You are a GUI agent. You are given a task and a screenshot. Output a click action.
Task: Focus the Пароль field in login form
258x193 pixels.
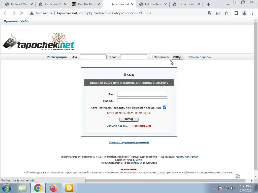point(142,101)
